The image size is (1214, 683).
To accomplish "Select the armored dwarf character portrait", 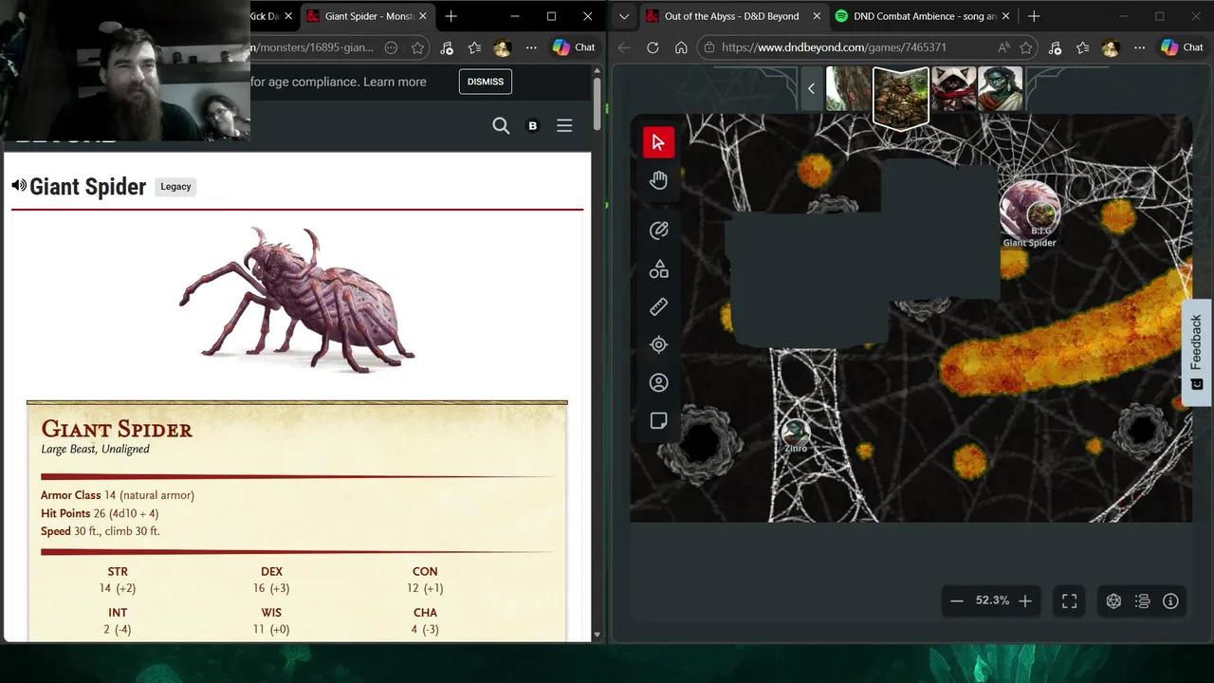I will click(900, 96).
